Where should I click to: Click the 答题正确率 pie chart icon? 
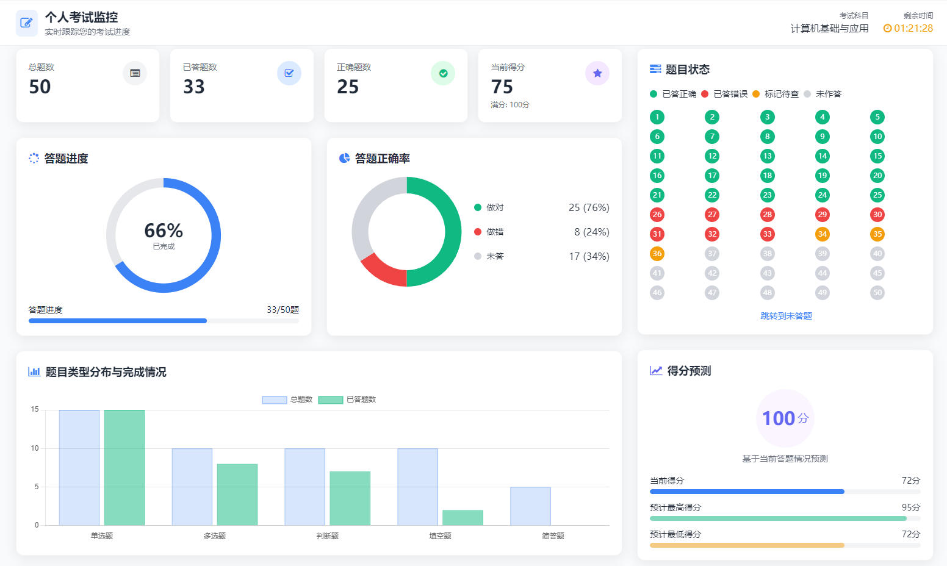pyautogui.click(x=344, y=158)
